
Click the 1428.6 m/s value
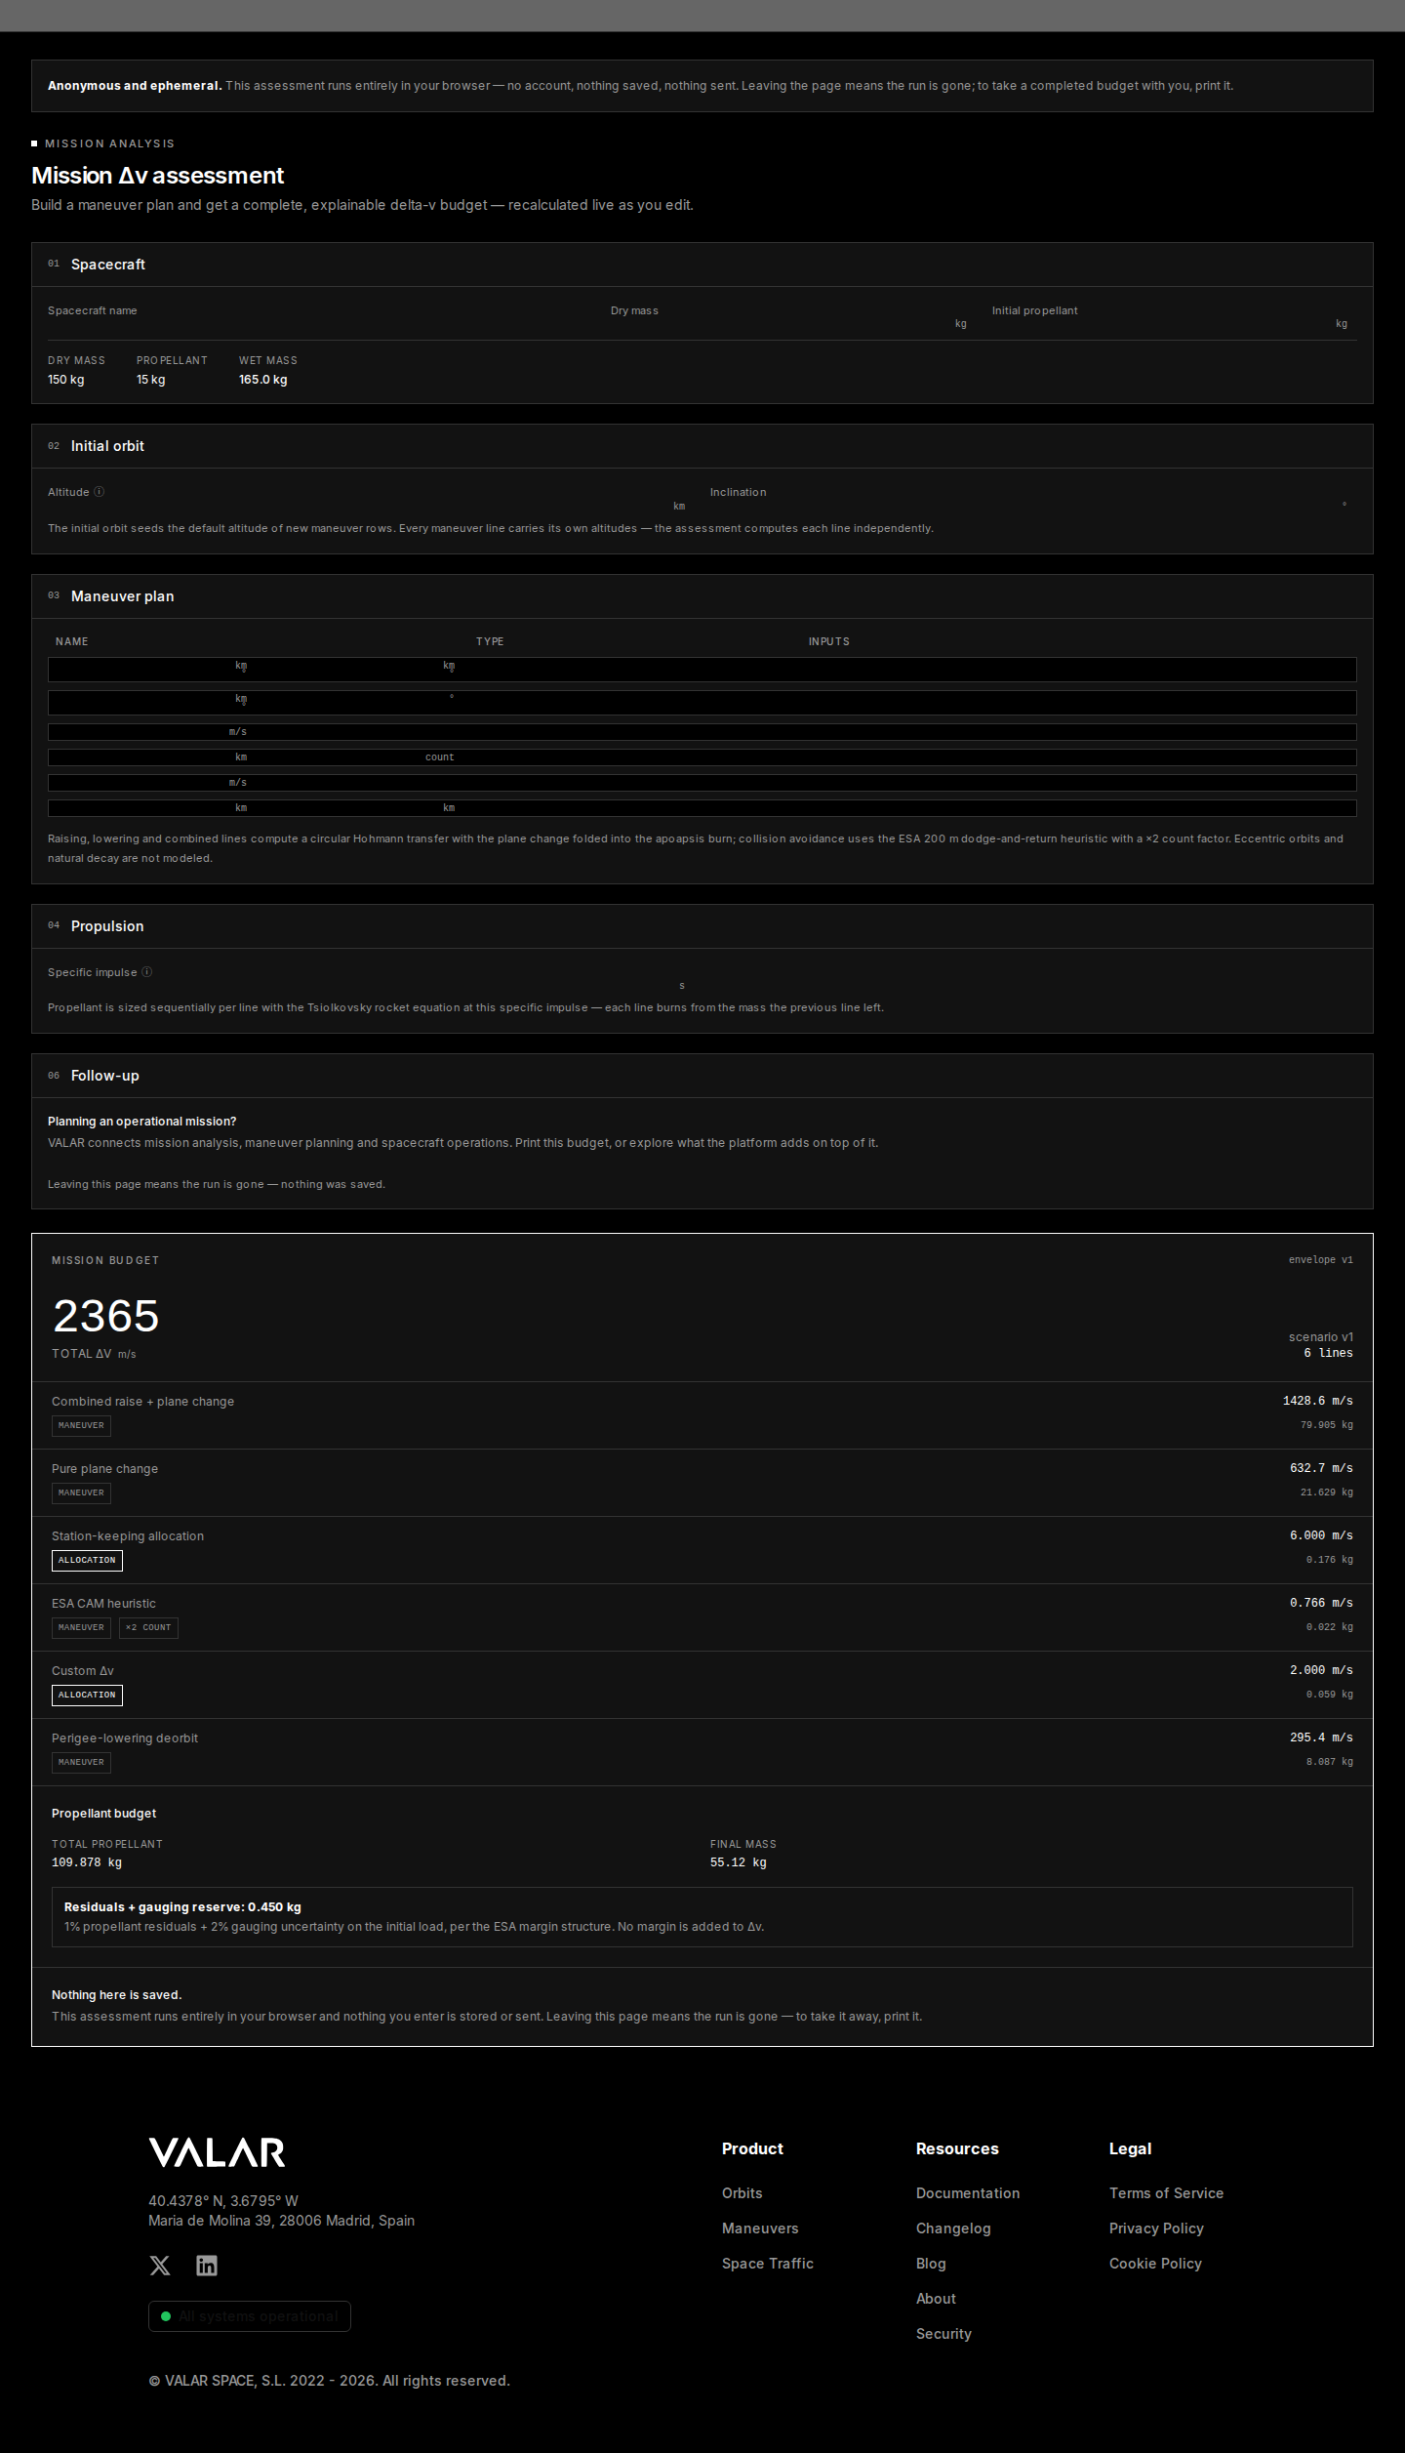pyautogui.click(x=1317, y=1401)
